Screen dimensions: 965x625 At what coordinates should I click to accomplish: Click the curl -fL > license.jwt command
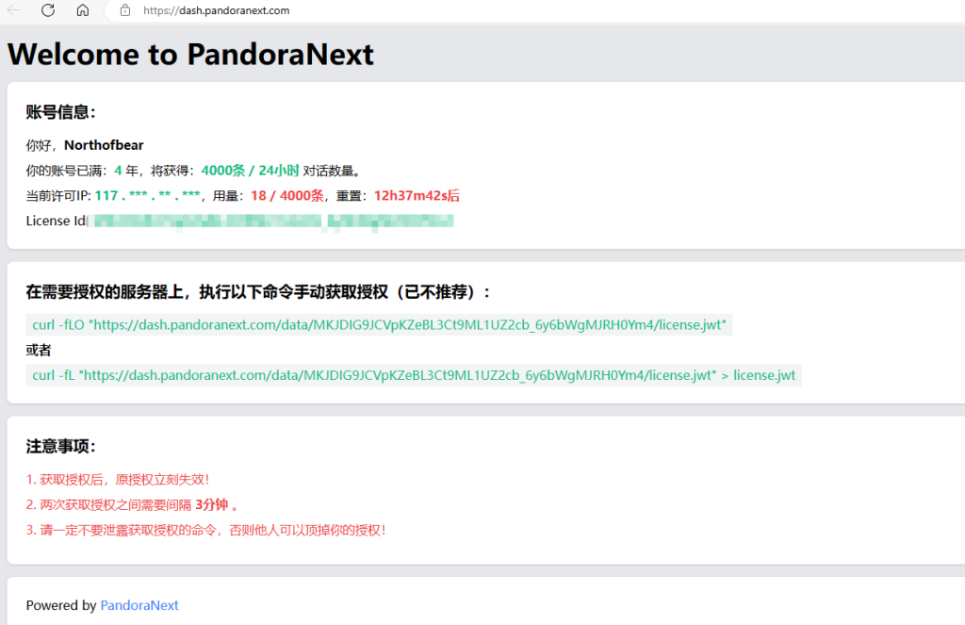(x=414, y=375)
